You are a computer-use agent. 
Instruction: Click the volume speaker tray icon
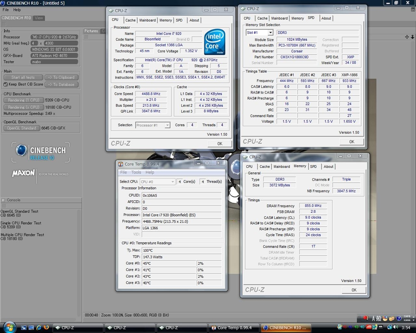click(396, 327)
